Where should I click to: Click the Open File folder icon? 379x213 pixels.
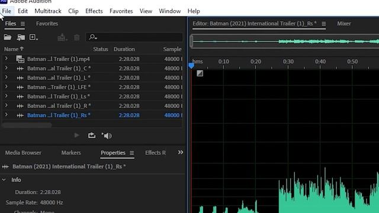[x=8, y=37]
